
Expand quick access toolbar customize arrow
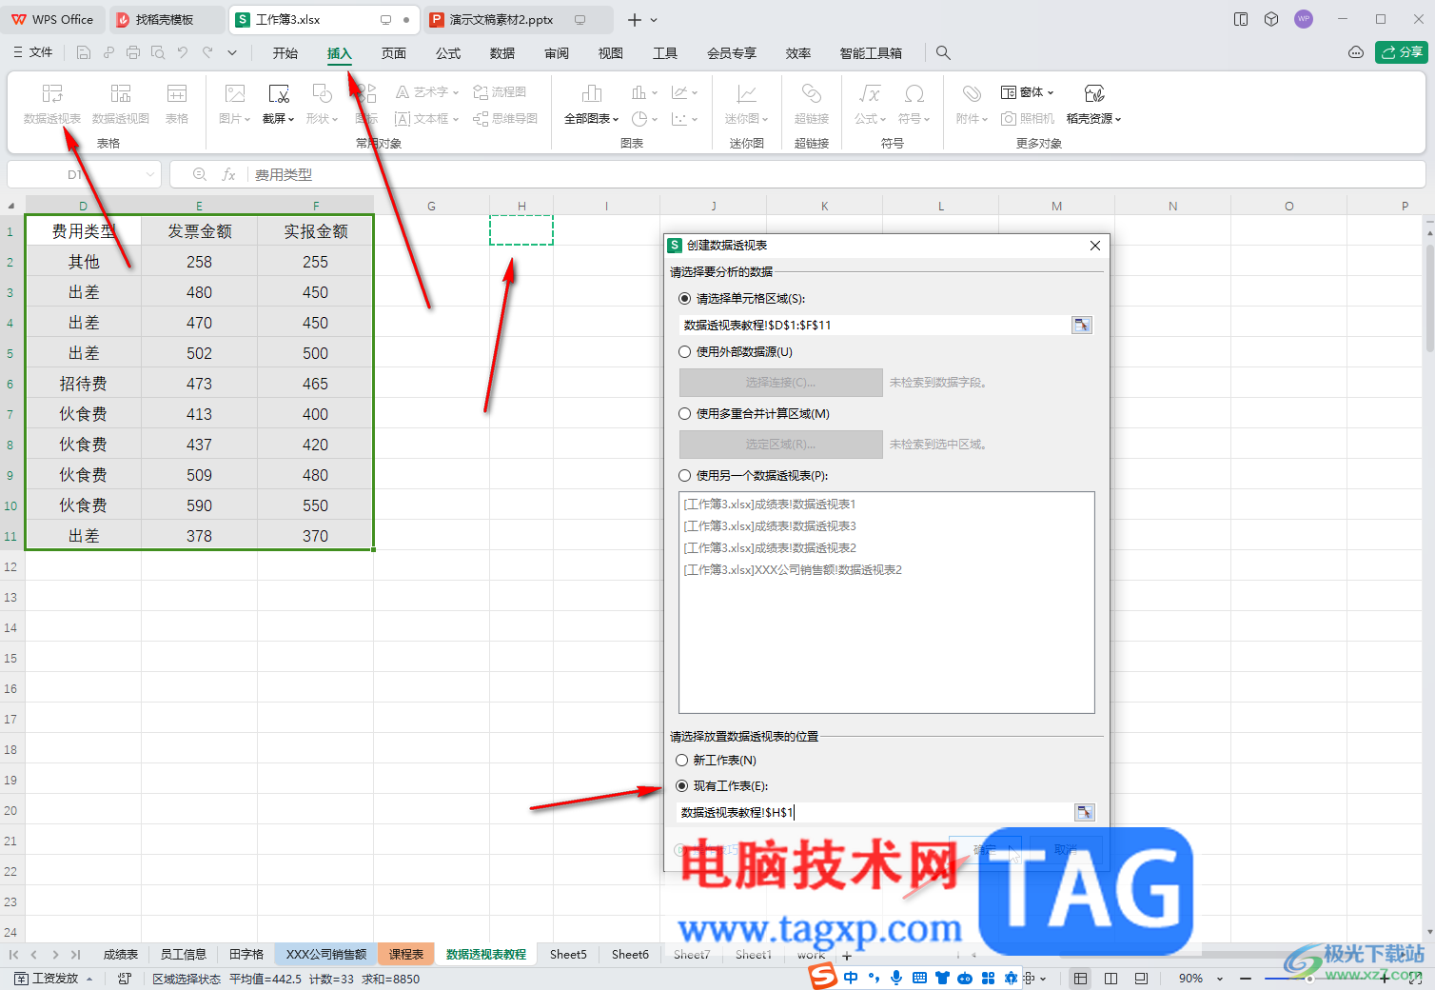pos(233,53)
